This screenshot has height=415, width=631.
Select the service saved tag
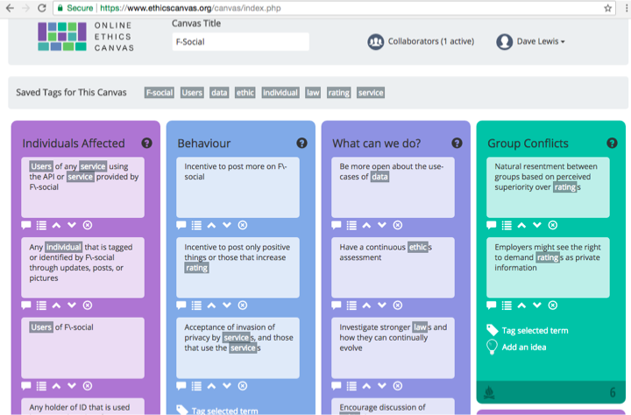(x=371, y=93)
